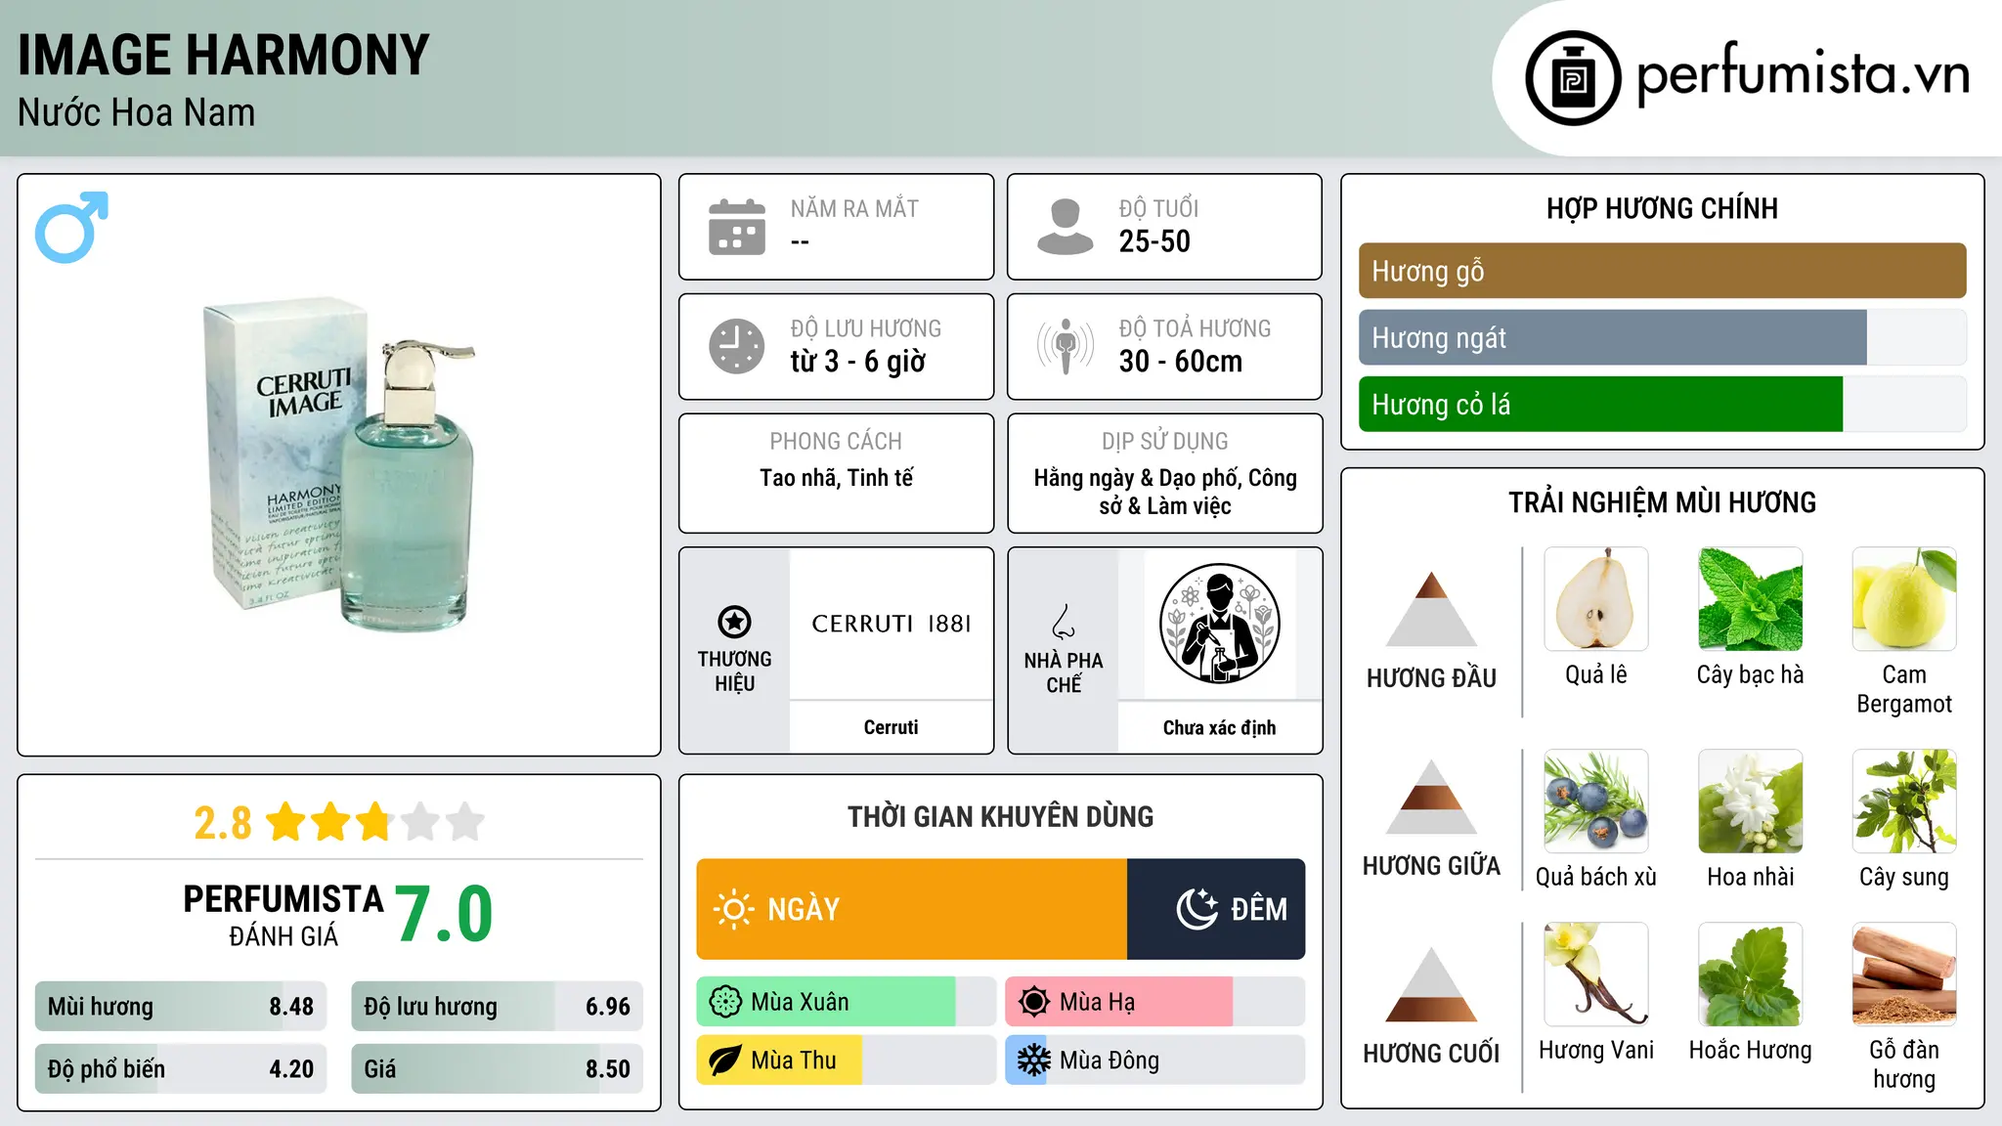This screenshot has height=1126, width=2002.
Task: Click the perfumista.vn site name
Action: pos(1803,74)
